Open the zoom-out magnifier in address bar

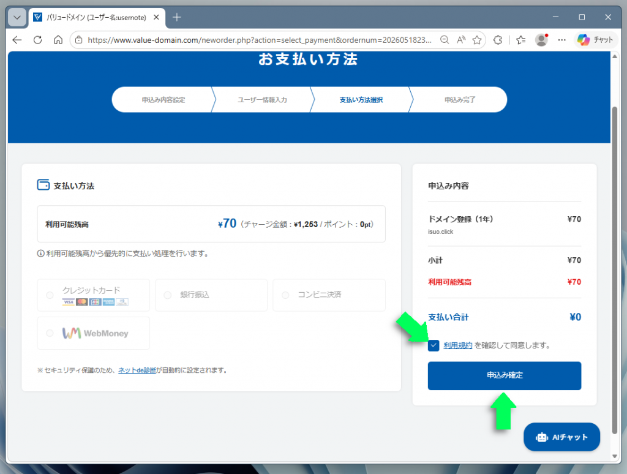445,40
